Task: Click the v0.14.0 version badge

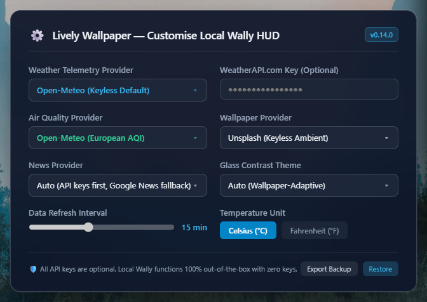Action: coord(381,35)
